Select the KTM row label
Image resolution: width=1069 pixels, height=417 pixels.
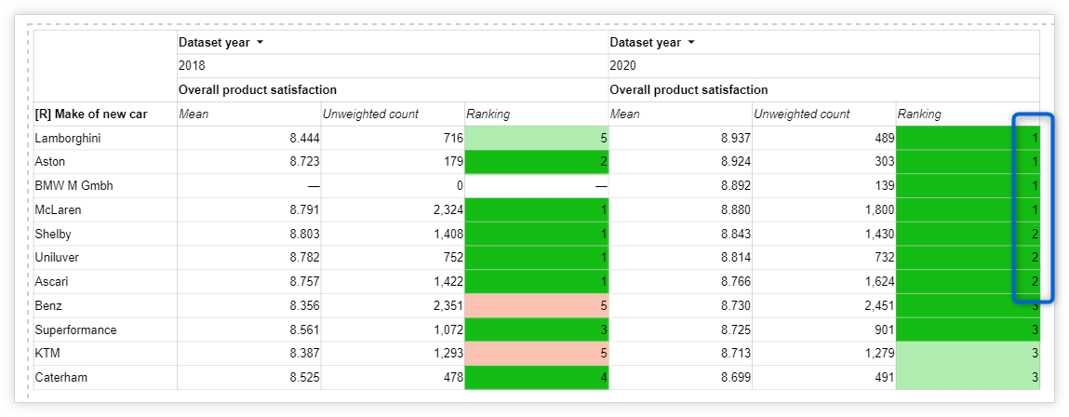(x=46, y=354)
